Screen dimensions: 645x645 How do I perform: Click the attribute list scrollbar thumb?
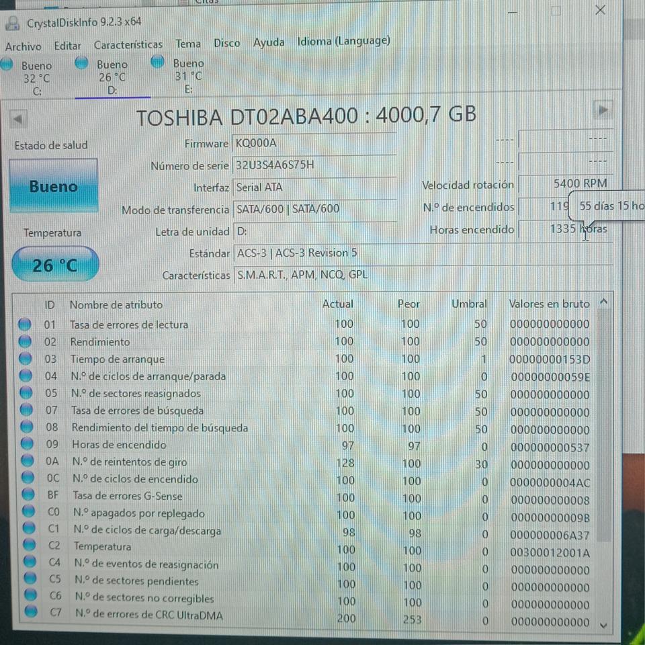click(603, 426)
